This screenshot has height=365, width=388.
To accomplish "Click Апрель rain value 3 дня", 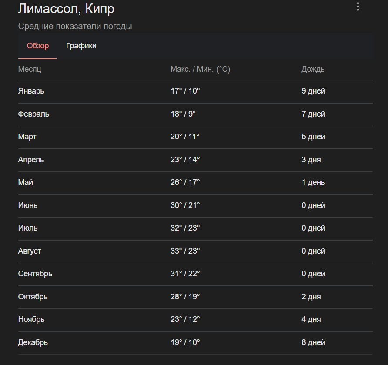I will point(311,160).
